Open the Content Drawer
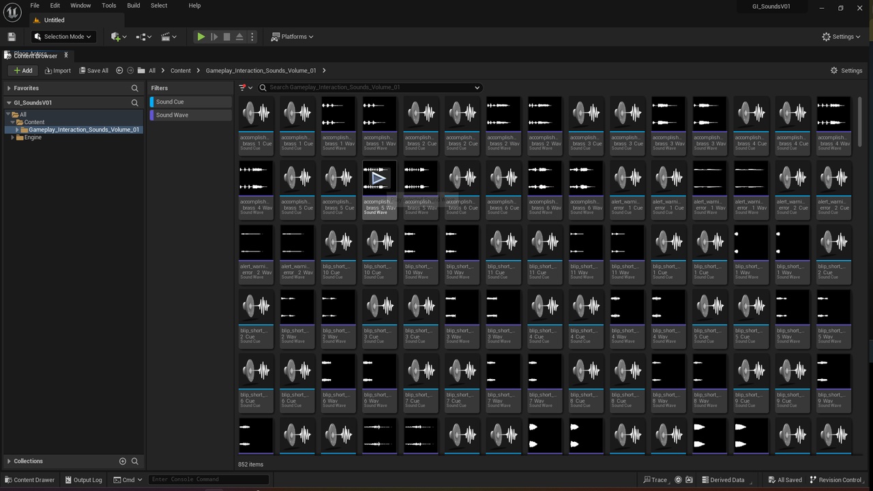This screenshot has width=873, height=491. click(x=29, y=479)
